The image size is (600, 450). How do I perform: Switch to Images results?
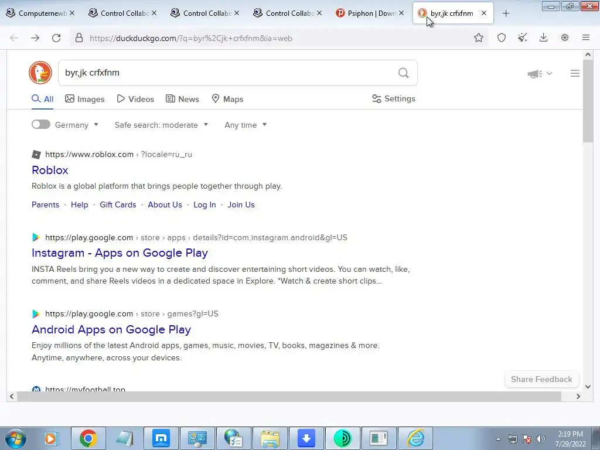84,99
